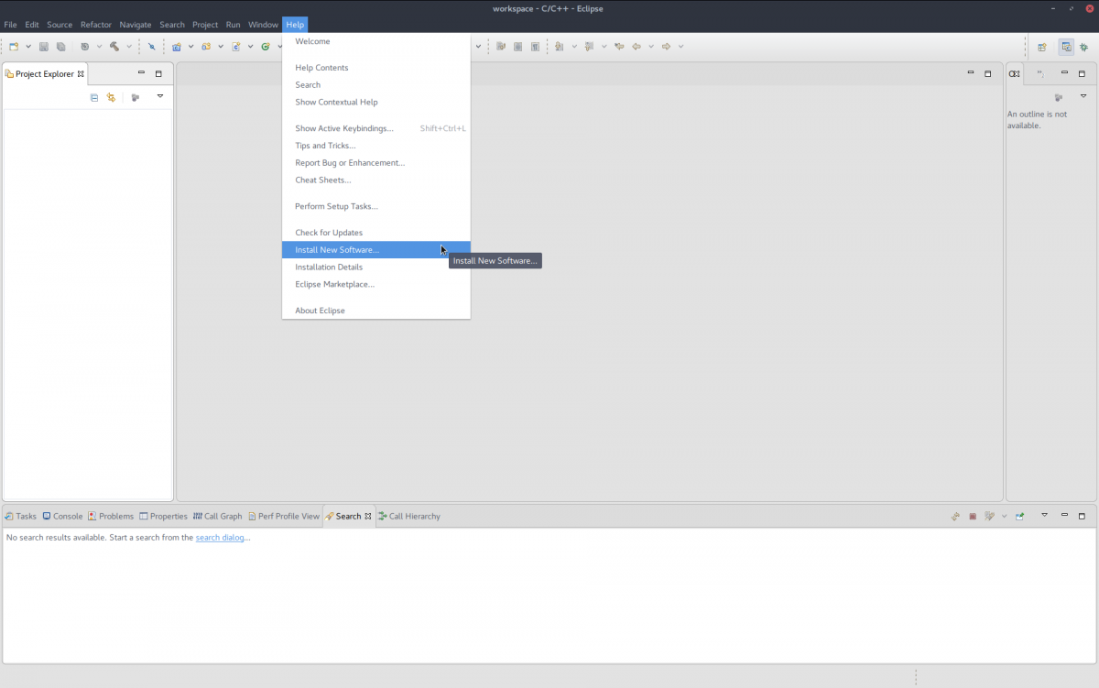Minimize the Search view panel
The width and height of the screenshot is (1099, 688).
tap(1064, 517)
